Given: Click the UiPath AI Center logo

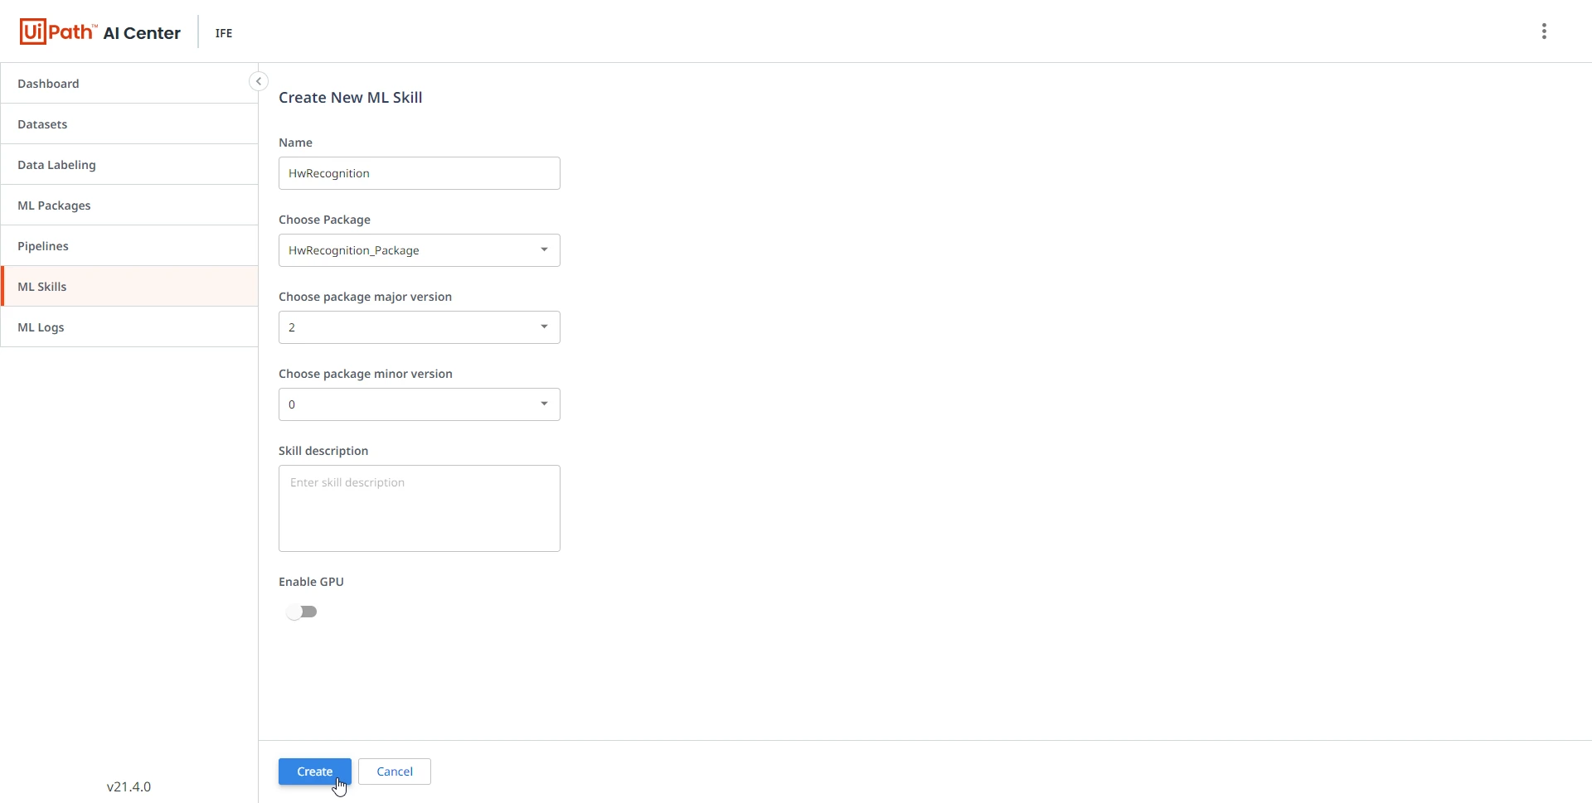Looking at the screenshot, I should pos(99,31).
